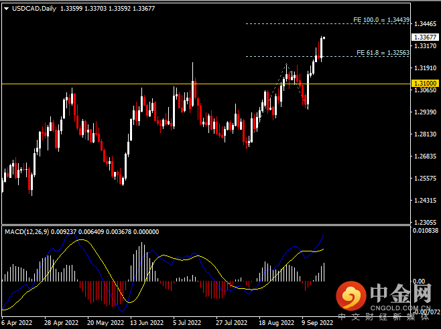Click the MACD(12,26,9) indicator label
The height and width of the screenshot is (329, 441).
[25, 231]
